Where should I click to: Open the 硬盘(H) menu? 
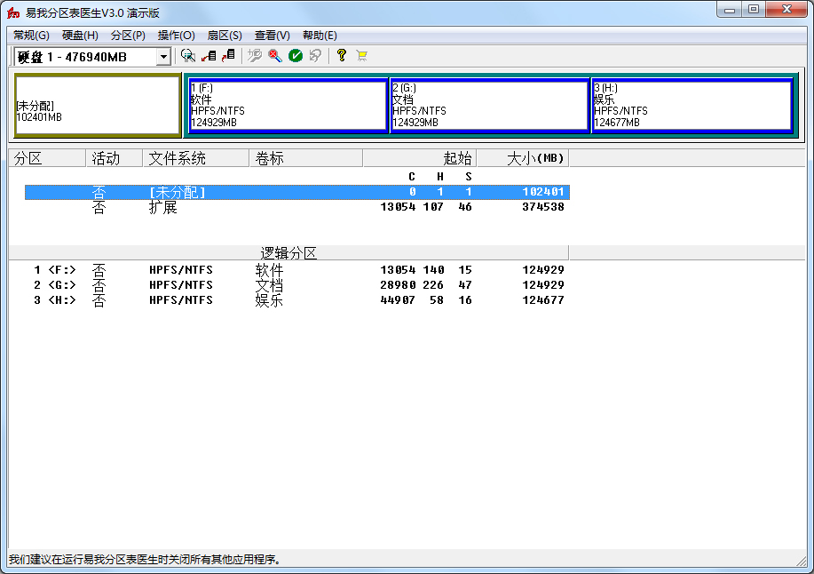coord(80,36)
